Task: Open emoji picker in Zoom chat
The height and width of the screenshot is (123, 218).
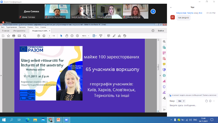Action: (x=210, y=101)
